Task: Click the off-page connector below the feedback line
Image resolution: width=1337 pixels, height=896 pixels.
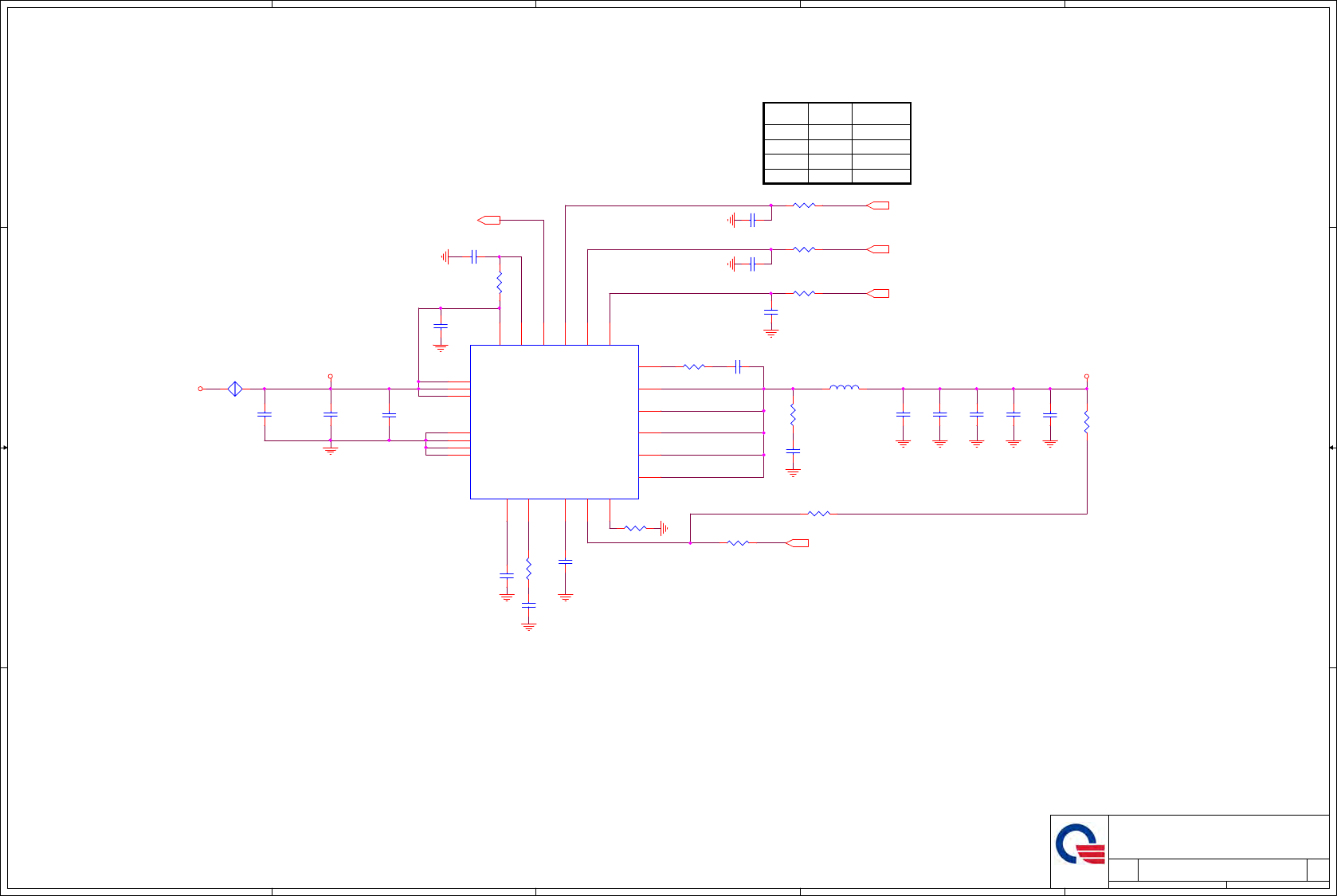Action: point(797,543)
